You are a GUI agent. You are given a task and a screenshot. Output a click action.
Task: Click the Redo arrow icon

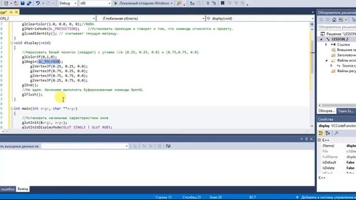pyautogui.click(x=48, y=3)
